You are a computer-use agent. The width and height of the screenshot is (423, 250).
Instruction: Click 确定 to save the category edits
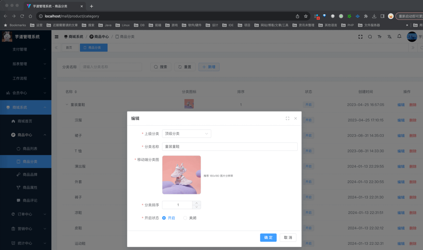[x=268, y=237]
